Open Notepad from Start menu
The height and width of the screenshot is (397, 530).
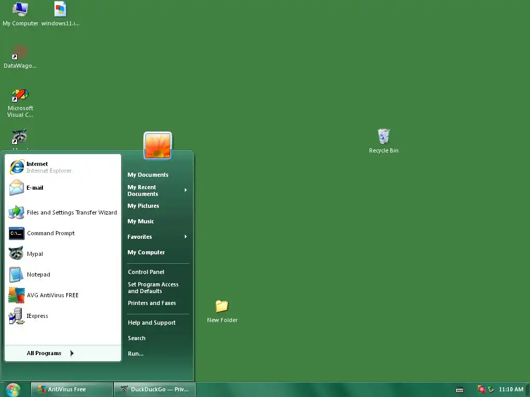pyautogui.click(x=63, y=274)
